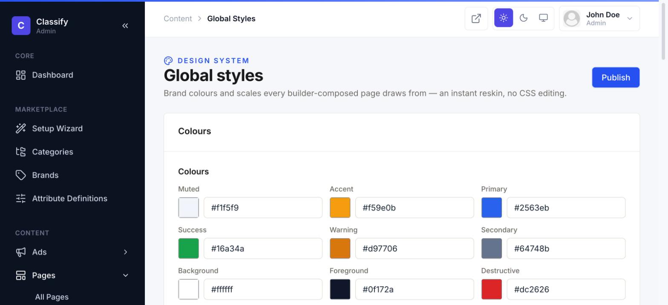Select All Pages in the sidebar
Screen dimensions: 668x305
pyautogui.click(x=52, y=297)
